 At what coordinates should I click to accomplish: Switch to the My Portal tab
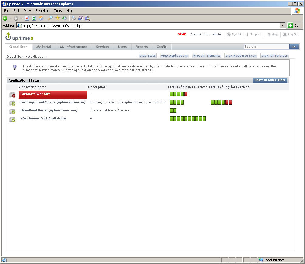(x=43, y=47)
